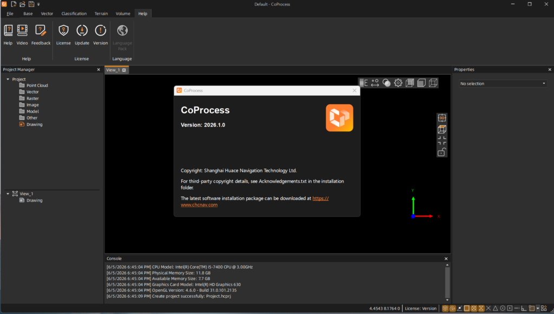Click the elevation color bar icon
Viewport: 554px width, 314px height.
click(364, 83)
